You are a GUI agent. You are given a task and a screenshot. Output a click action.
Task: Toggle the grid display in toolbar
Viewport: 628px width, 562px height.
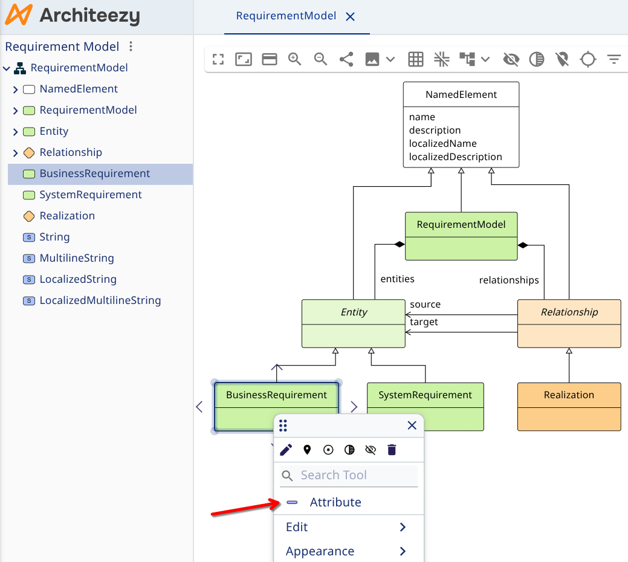pos(415,59)
